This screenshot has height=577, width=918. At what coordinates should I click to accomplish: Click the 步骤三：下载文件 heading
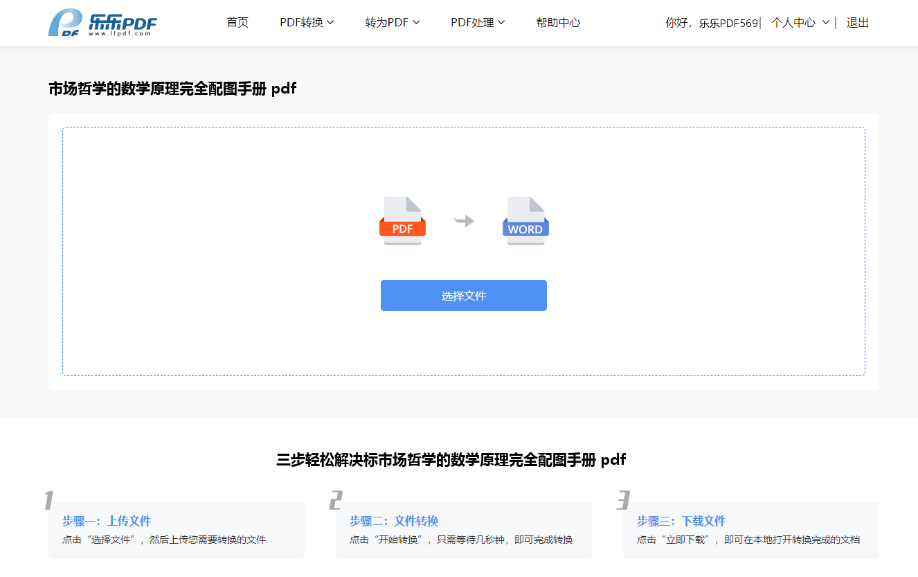(681, 521)
